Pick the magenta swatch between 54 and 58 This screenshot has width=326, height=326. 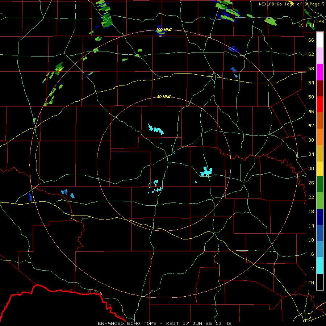click(x=320, y=72)
